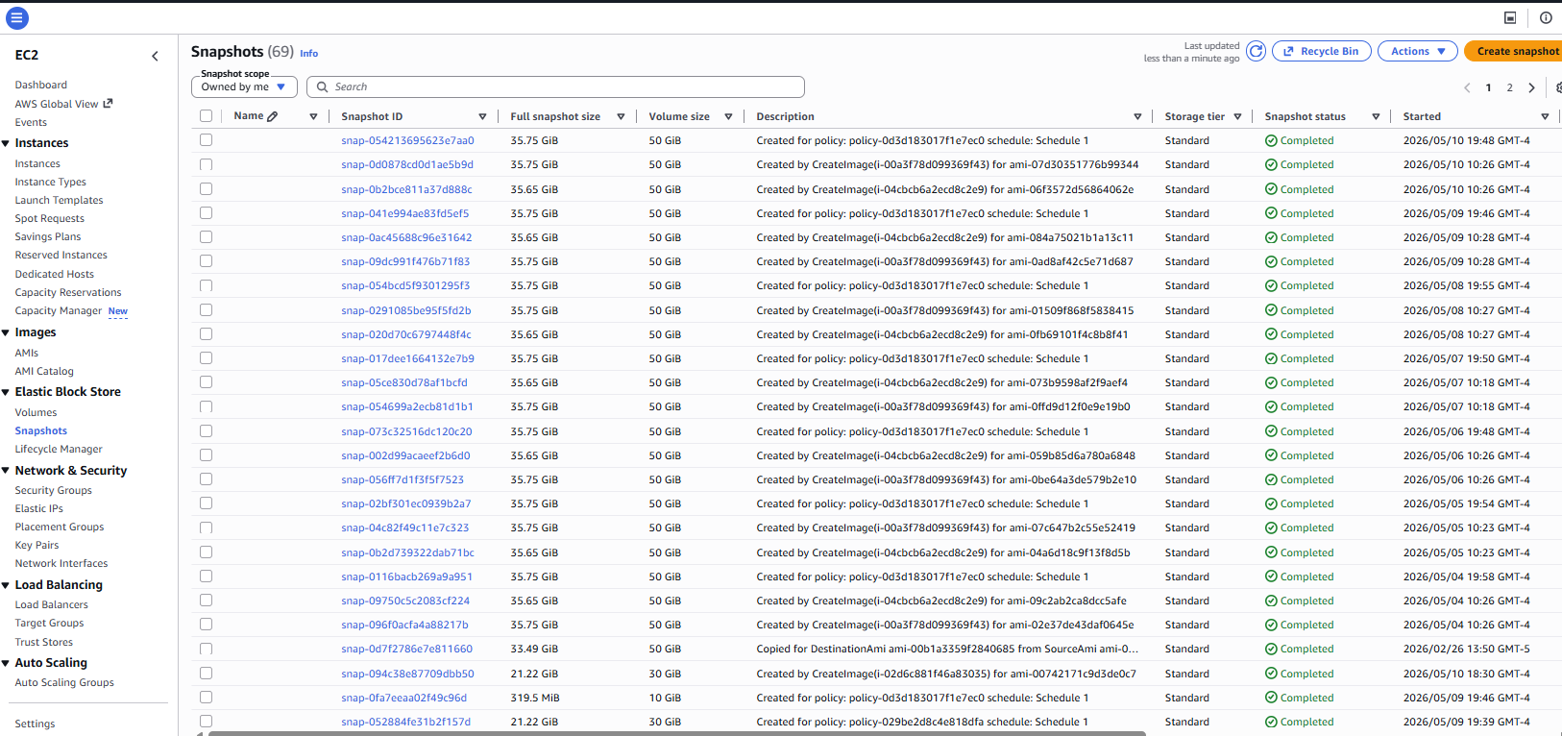Open the Snapshot scope Owned by me dropdown

coord(244,86)
